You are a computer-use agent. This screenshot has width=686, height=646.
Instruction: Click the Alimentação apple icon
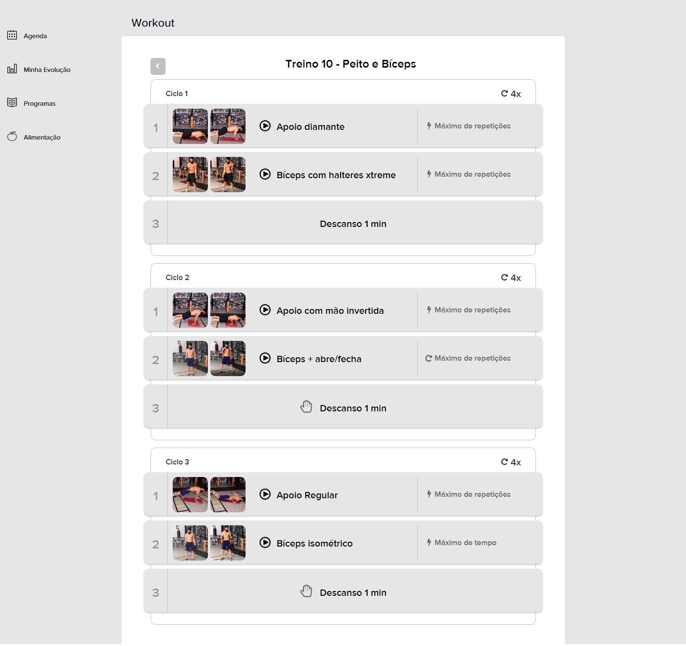pos(12,137)
